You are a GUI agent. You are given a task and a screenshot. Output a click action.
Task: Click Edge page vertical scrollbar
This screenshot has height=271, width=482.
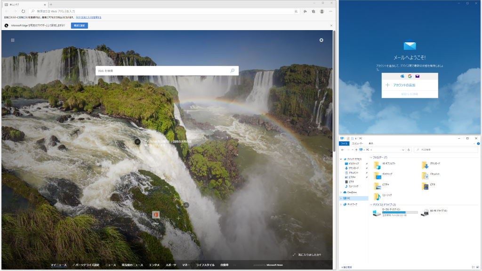334,91
